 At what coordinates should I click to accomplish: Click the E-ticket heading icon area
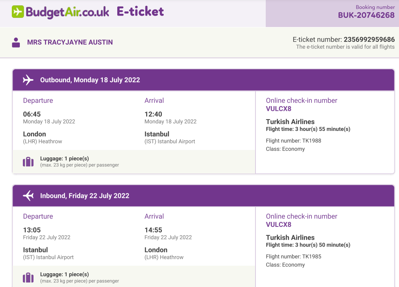[140, 11]
